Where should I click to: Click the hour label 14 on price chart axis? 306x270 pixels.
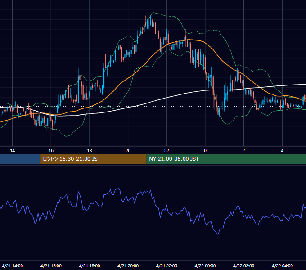[13, 151]
